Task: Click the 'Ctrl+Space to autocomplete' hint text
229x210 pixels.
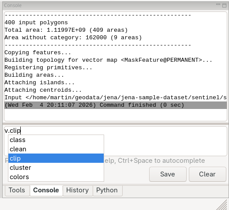Action: pyautogui.click(x=161, y=161)
